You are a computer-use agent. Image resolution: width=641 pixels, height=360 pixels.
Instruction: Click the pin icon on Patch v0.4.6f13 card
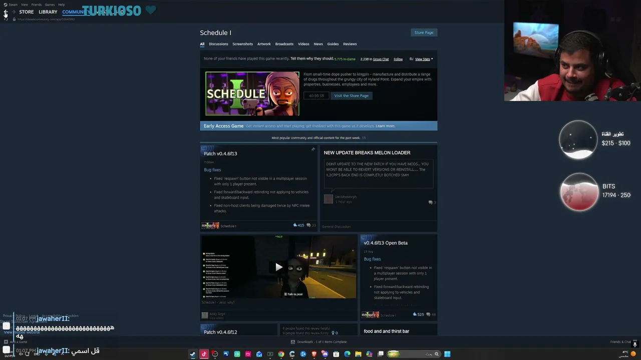pos(313,149)
